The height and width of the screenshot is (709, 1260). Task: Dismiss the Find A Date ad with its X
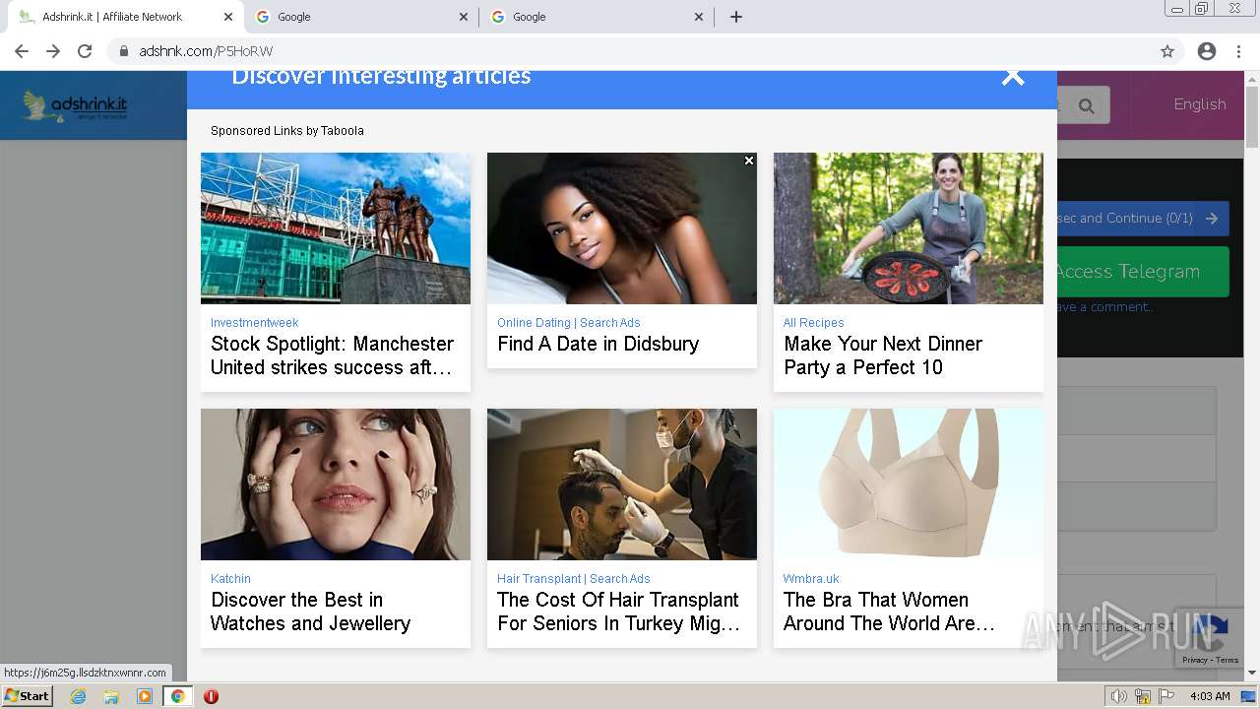point(749,161)
